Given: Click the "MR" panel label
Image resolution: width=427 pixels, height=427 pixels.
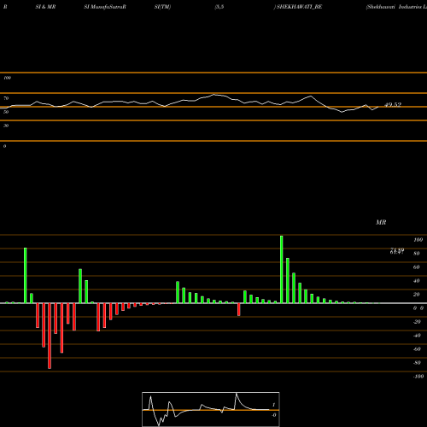Looking at the screenshot, I should tap(381, 222).
